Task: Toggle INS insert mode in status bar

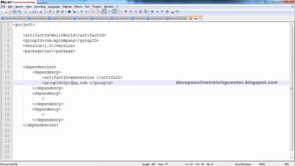Action: pyautogui.click(x=287, y=164)
